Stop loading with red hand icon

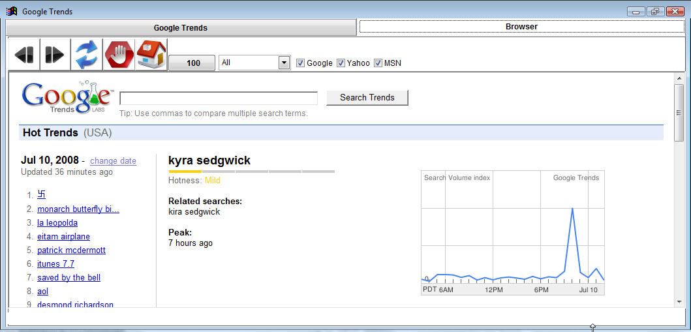[x=119, y=55]
